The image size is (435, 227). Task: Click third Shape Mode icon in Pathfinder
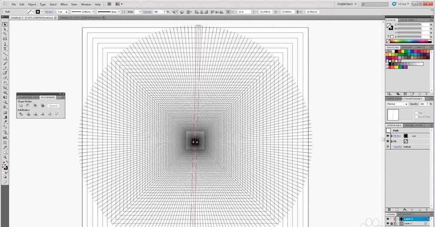(x=35, y=105)
